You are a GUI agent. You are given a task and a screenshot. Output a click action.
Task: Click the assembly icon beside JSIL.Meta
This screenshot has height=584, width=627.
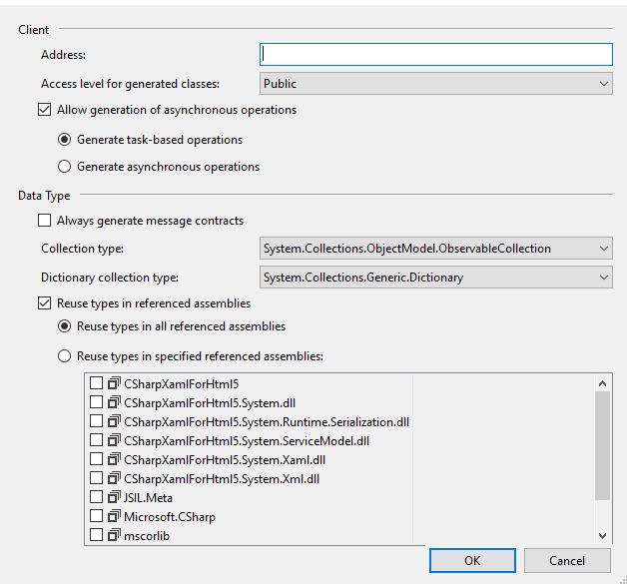(114, 497)
